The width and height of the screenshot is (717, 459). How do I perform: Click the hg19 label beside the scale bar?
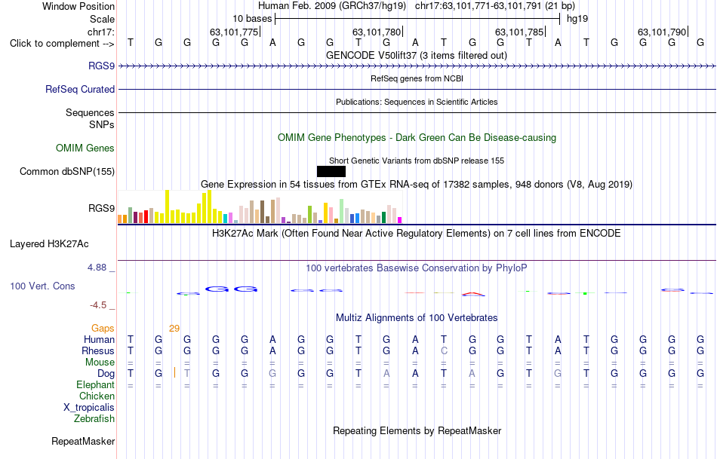[x=577, y=19]
